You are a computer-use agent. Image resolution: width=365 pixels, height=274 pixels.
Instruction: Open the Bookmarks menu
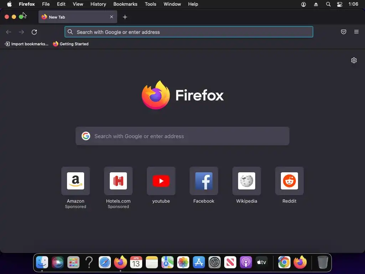click(125, 4)
